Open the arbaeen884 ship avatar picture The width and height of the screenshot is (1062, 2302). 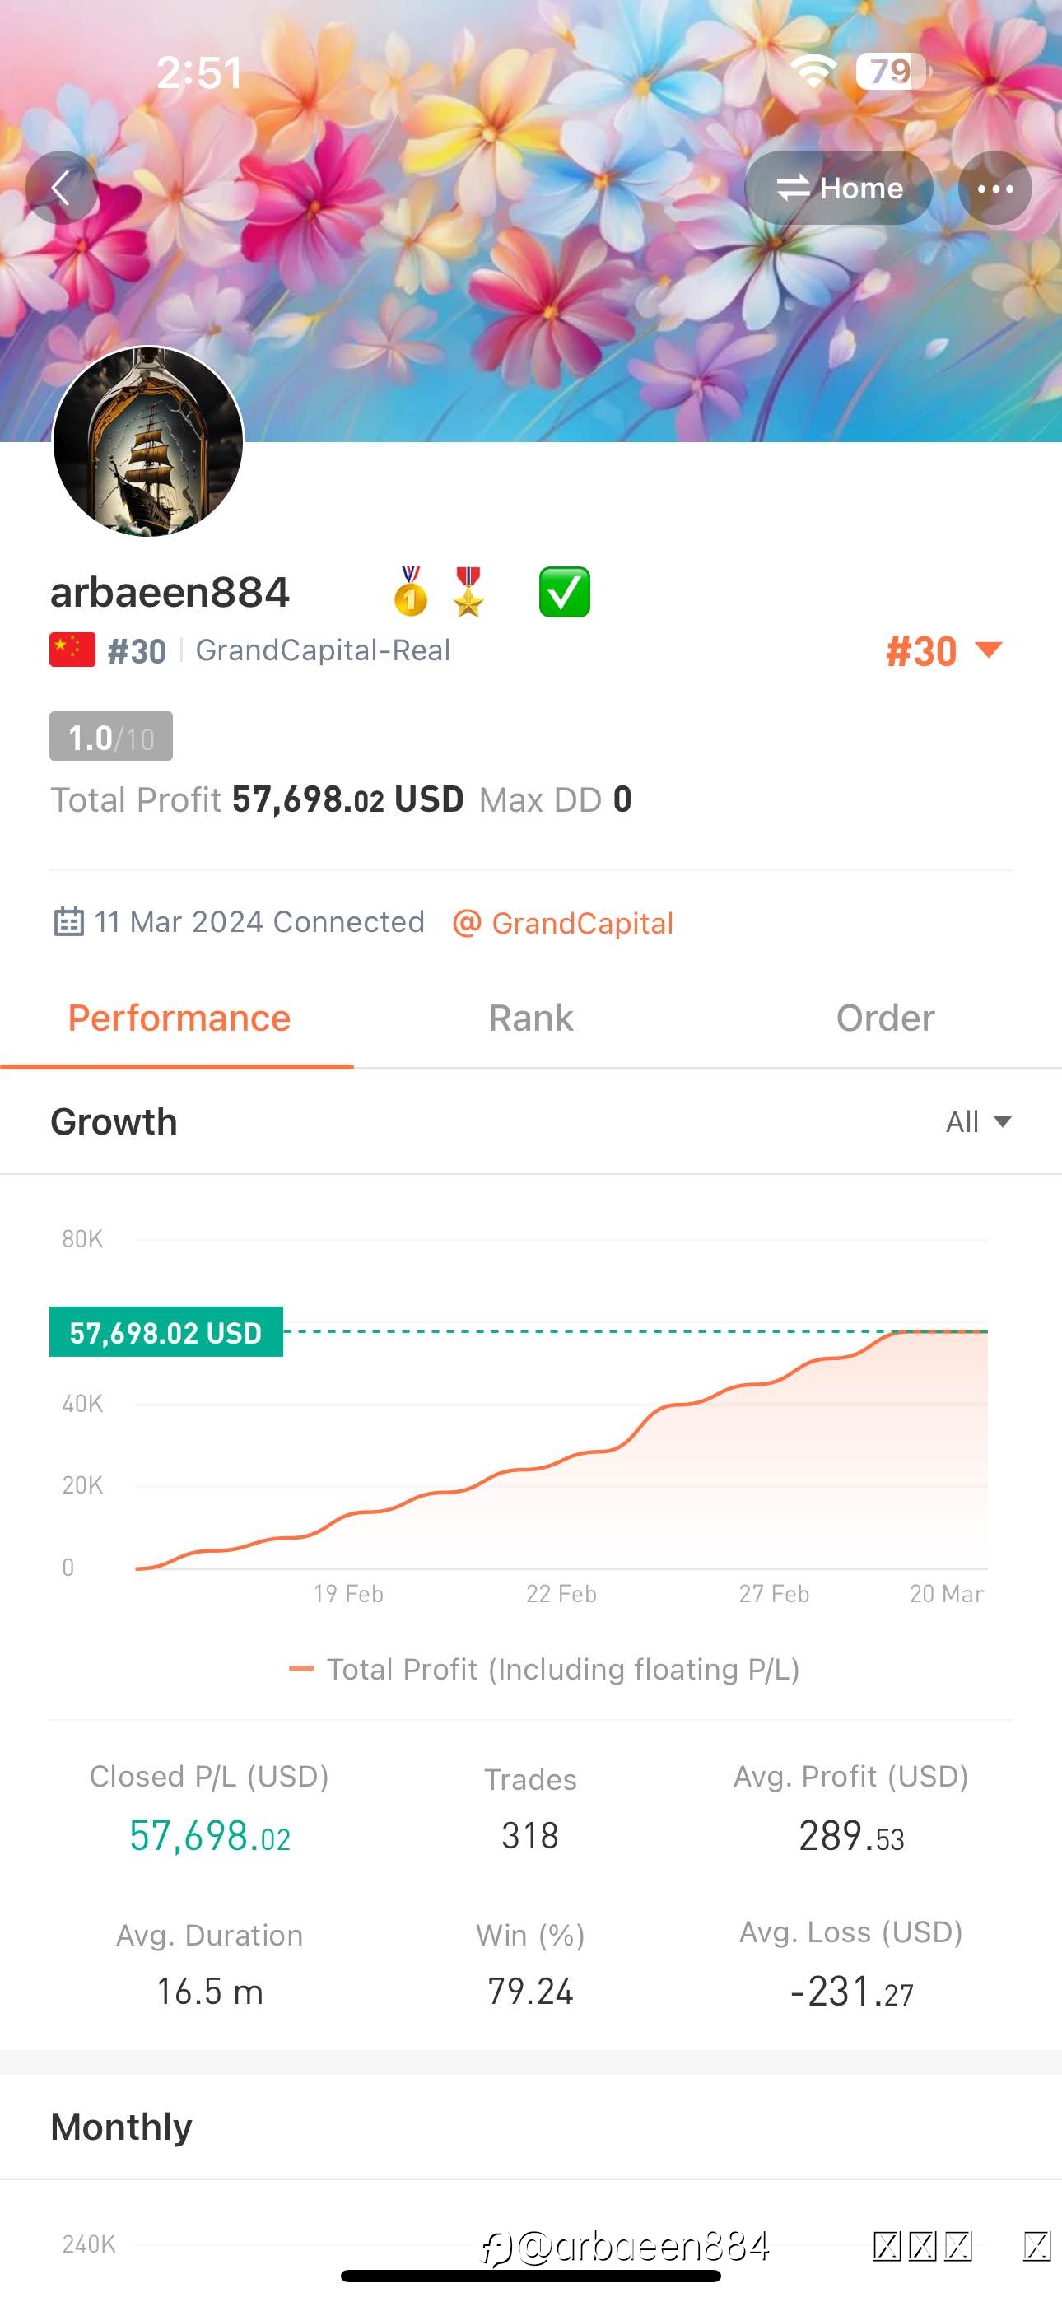tap(148, 441)
